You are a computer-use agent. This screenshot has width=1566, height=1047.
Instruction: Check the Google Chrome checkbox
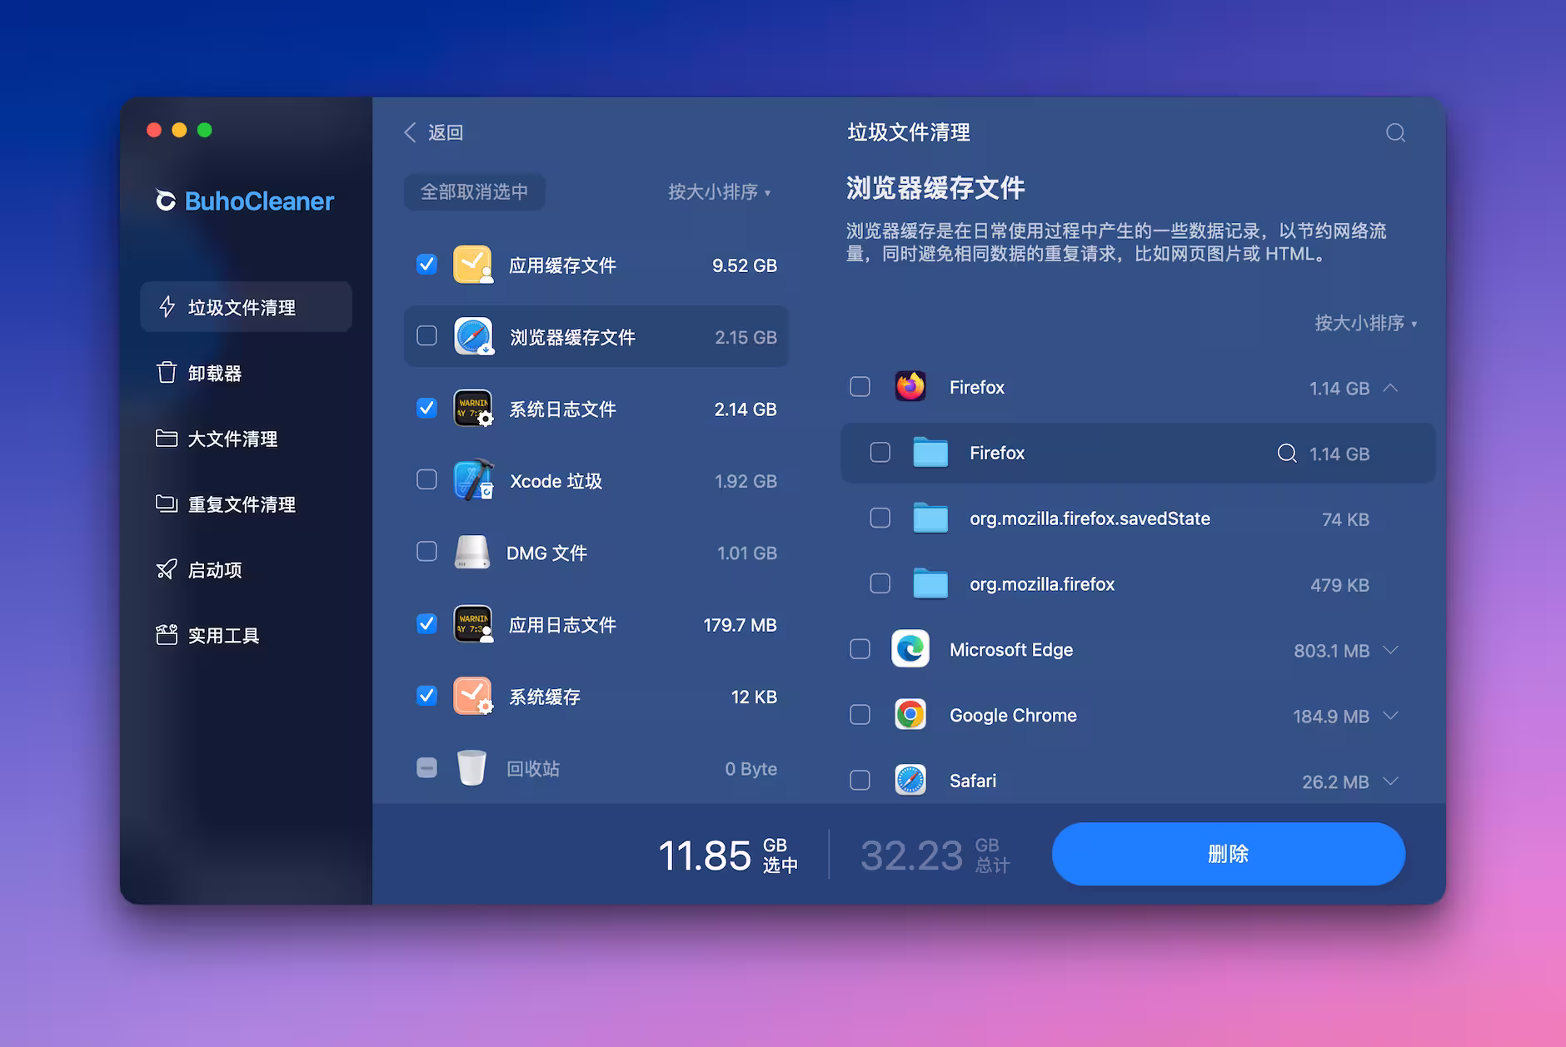[860, 715]
